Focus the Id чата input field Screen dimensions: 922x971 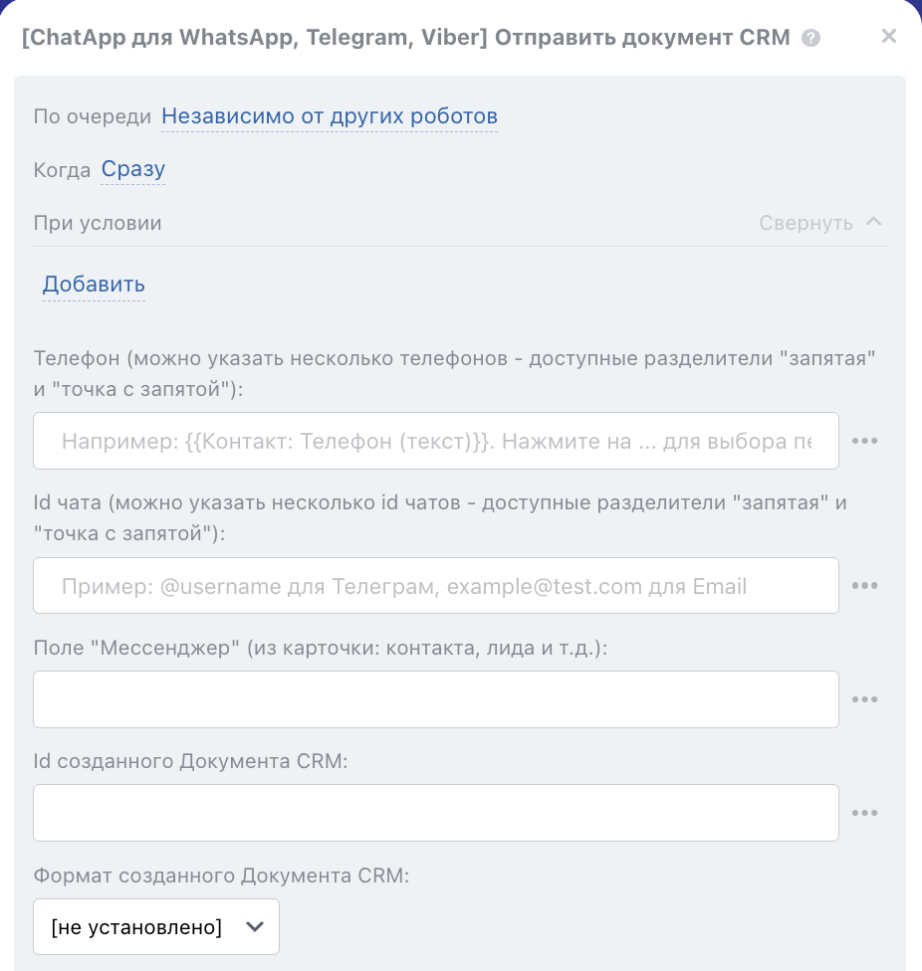pos(436,586)
